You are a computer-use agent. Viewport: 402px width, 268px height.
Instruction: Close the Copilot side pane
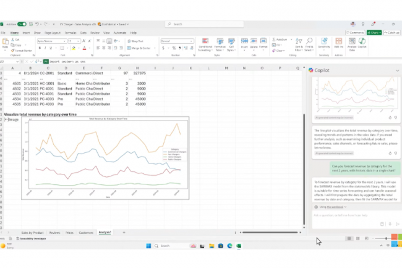[396, 71]
